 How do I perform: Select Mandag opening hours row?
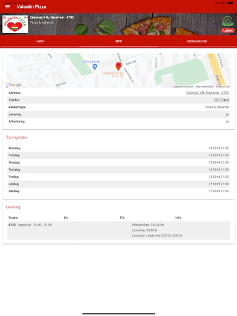tap(119, 148)
